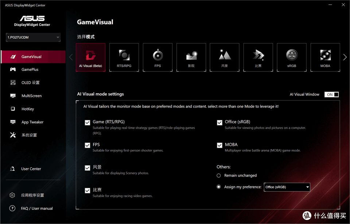Select the AI Visual (Beta) mode tile
The width and height of the screenshot is (350, 224).
click(91, 57)
